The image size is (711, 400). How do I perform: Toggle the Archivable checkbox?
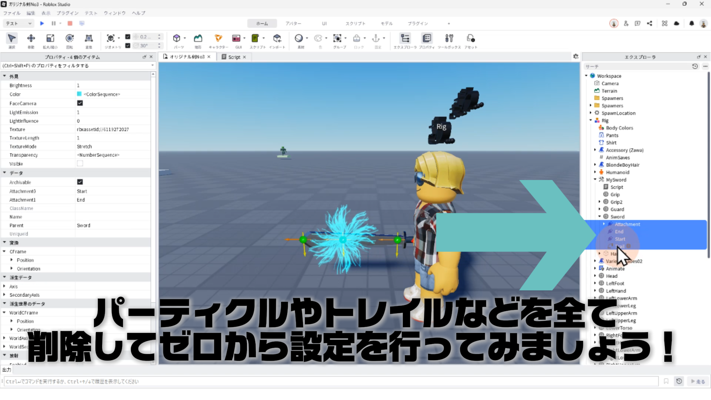pos(80,182)
